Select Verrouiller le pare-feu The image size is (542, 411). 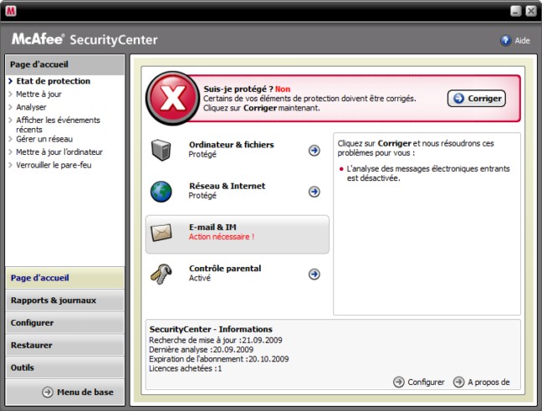pyautogui.click(x=54, y=165)
